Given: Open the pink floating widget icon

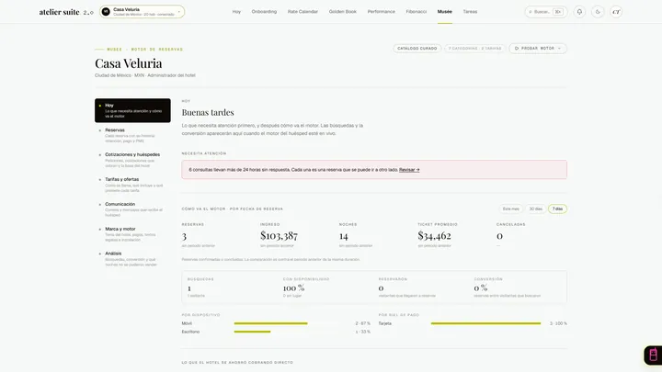Looking at the screenshot, I should pos(653,355).
